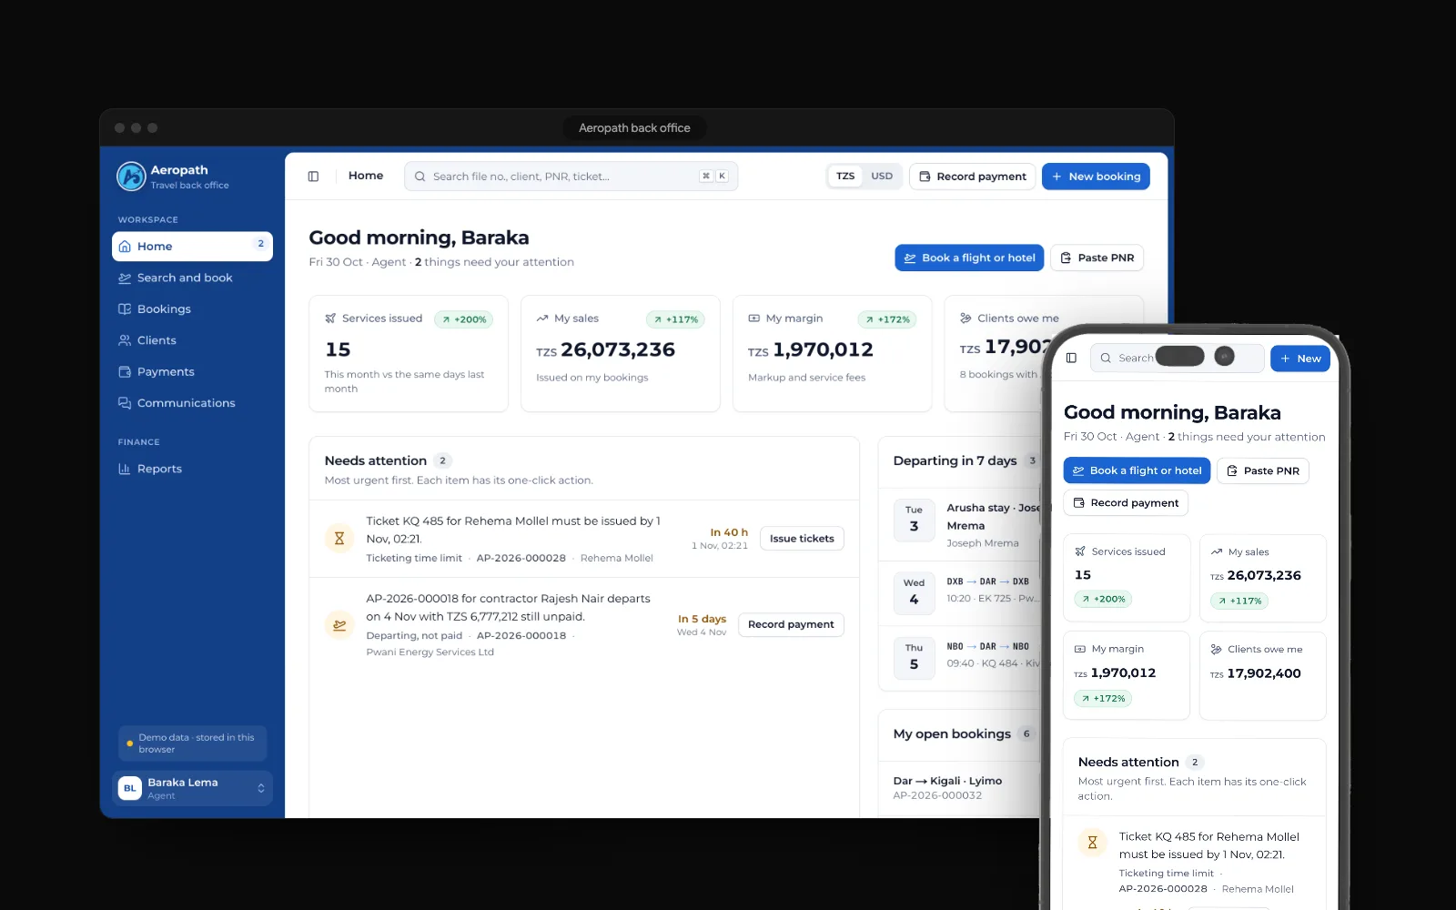Screen dimensions: 1456x910
Task: Open Search and book in sidebar
Action: 192,278
